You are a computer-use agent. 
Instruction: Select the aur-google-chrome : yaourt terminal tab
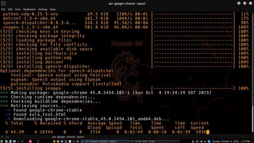click(68, 137)
